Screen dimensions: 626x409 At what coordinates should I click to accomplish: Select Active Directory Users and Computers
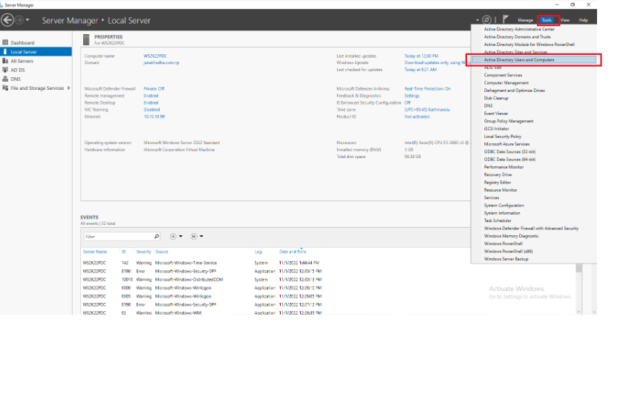(519, 59)
